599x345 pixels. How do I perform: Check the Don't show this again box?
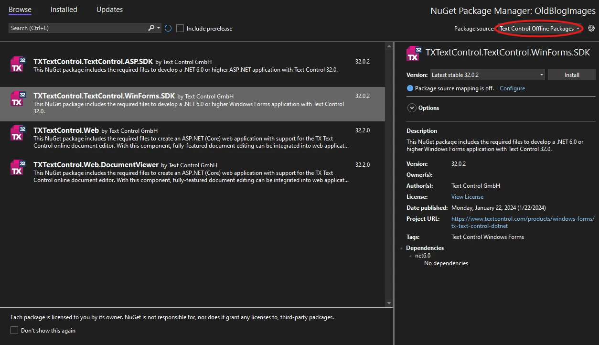tap(14, 330)
